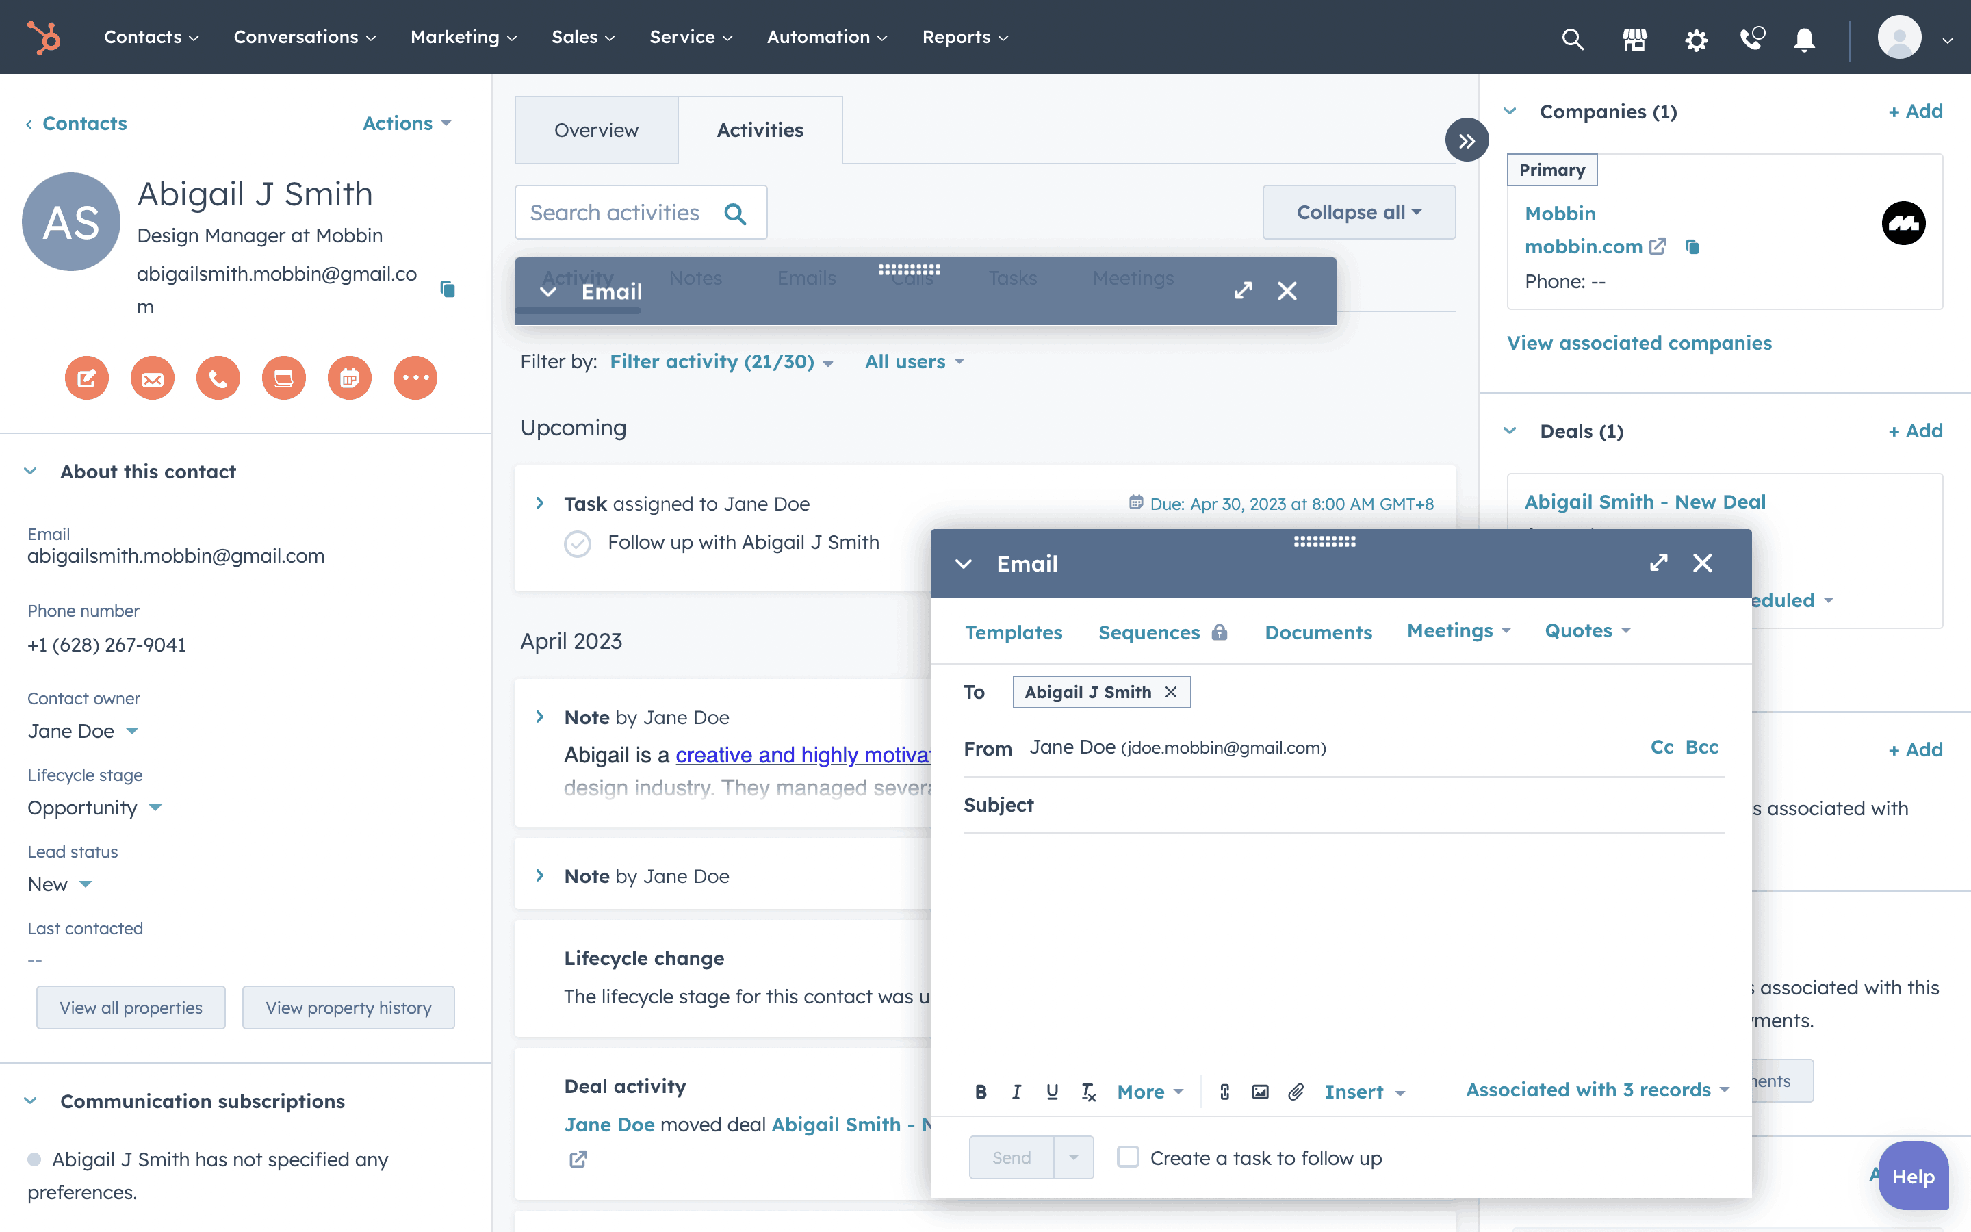The height and width of the screenshot is (1232, 1971).
Task: Click the bold formatting icon
Action: [x=981, y=1092]
